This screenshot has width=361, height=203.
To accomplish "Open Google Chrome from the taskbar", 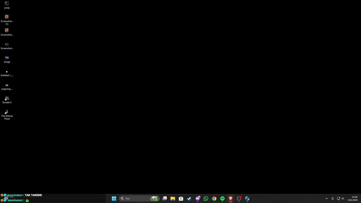I will 214,198.
